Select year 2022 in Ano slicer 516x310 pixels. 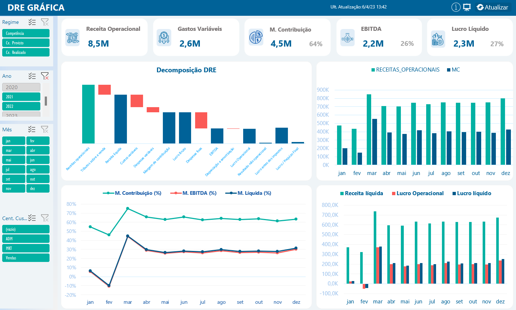click(x=21, y=106)
